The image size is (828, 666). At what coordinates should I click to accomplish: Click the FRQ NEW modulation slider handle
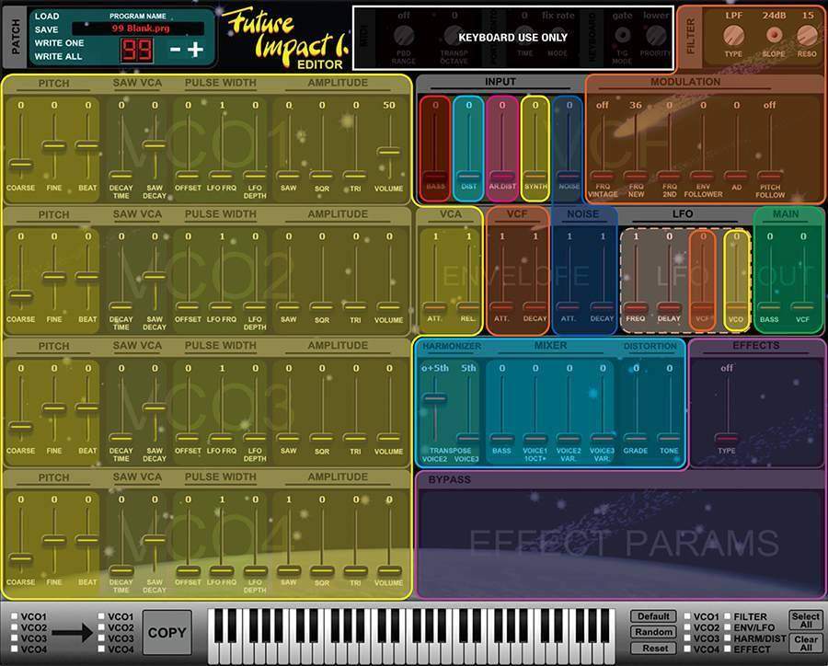(x=636, y=176)
